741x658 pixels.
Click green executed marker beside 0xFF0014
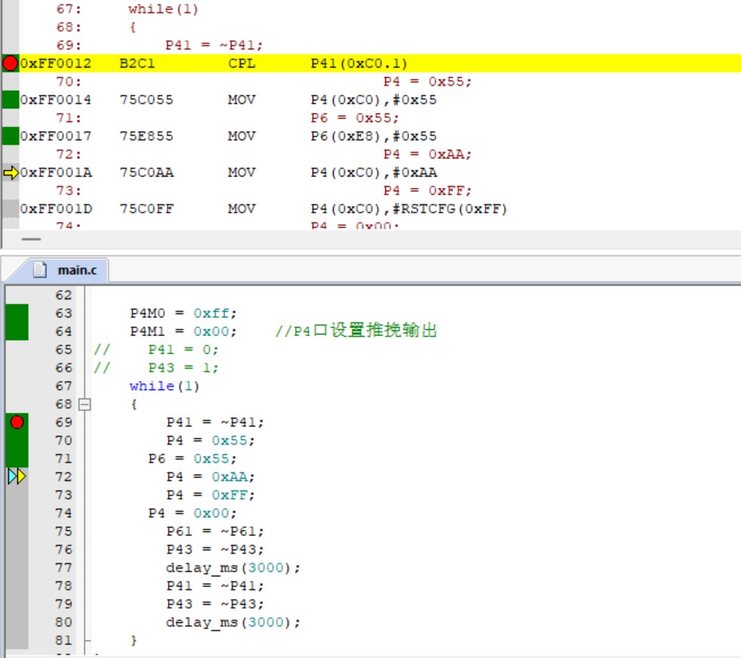pos(11,100)
